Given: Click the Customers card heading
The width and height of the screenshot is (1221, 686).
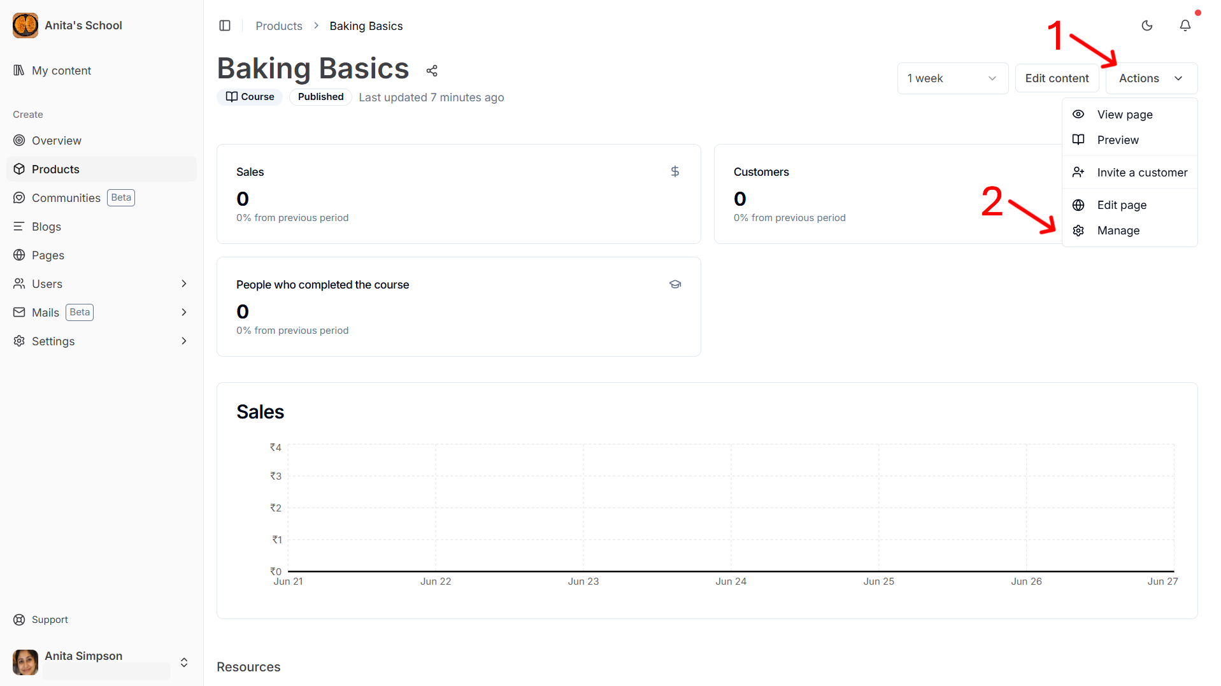Looking at the screenshot, I should click(761, 172).
